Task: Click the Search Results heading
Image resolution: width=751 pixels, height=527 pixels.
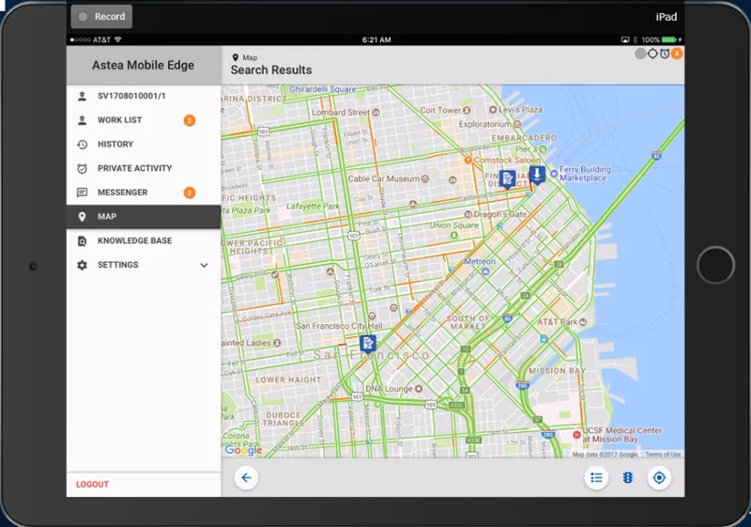Action: (271, 70)
